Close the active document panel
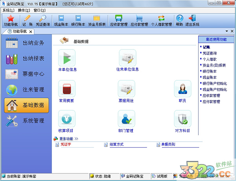This screenshot has height=181, width=236. pyautogui.click(x=232, y=31)
